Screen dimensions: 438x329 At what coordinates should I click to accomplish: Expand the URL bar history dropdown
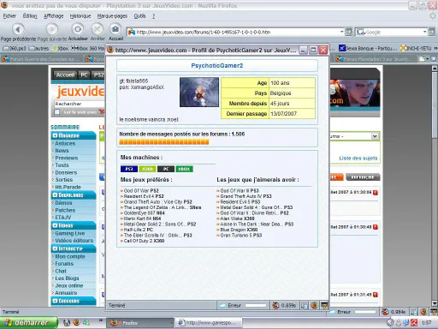tap(341, 32)
